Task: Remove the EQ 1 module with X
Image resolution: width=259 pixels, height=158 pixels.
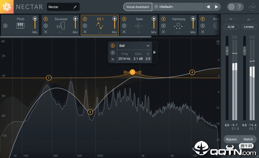Action: (x=85, y=32)
